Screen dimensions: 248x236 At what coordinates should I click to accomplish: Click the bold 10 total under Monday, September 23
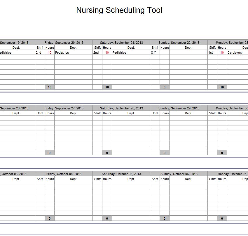coord(222,87)
